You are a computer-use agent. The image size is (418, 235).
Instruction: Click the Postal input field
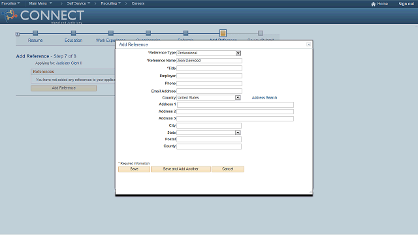[x=209, y=139]
